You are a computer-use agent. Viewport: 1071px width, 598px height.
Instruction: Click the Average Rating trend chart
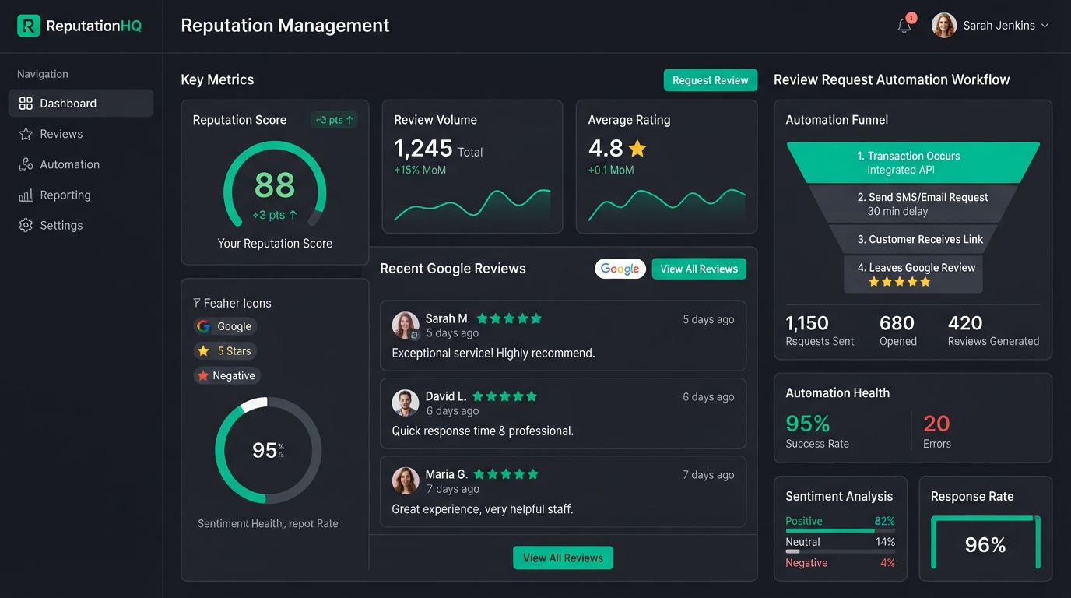[x=667, y=205]
